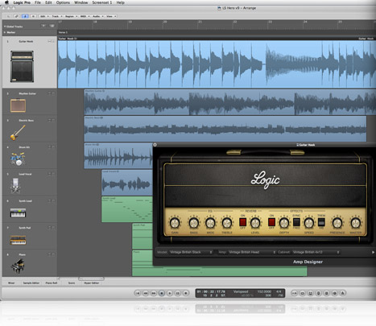
Task: Open the Piano Roll tab
Action: (x=52, y=283)
